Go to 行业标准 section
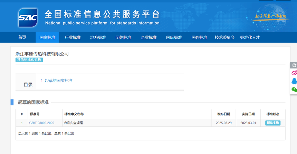Viewport: 297px width, 154px height. (73, 38)
